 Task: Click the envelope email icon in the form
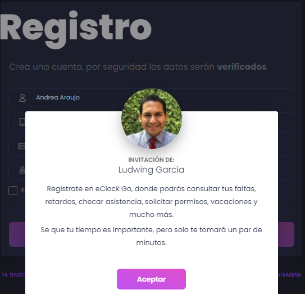pyautogui.click(x=22, y=146)
